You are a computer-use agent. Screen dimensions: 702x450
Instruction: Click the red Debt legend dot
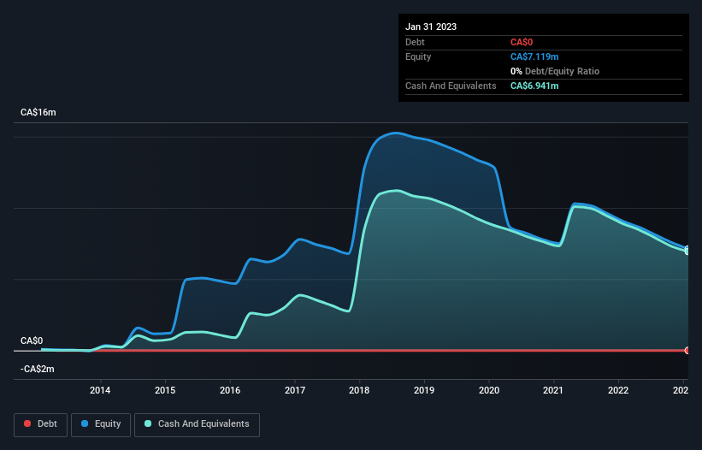[27, 423]
